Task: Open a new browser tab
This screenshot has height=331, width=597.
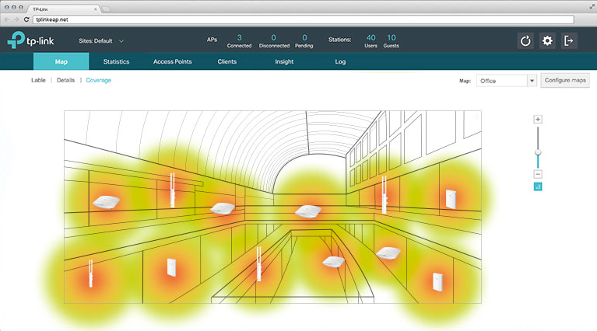Action: coord(106,9)
